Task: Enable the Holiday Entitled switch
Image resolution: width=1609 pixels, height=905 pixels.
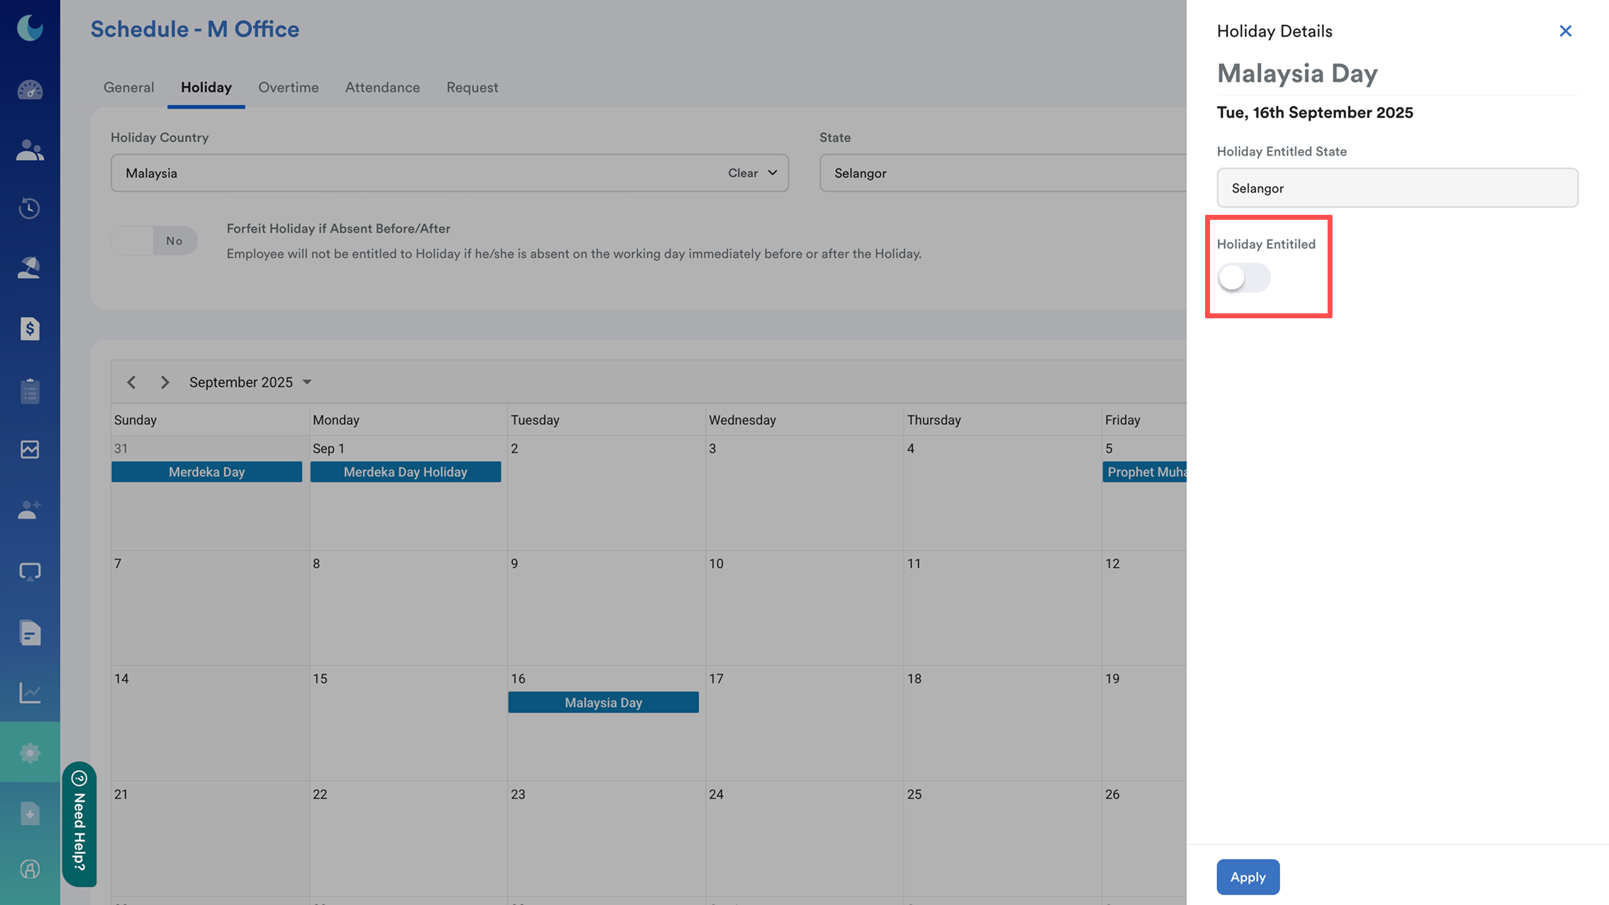Action: [1244, 277]
